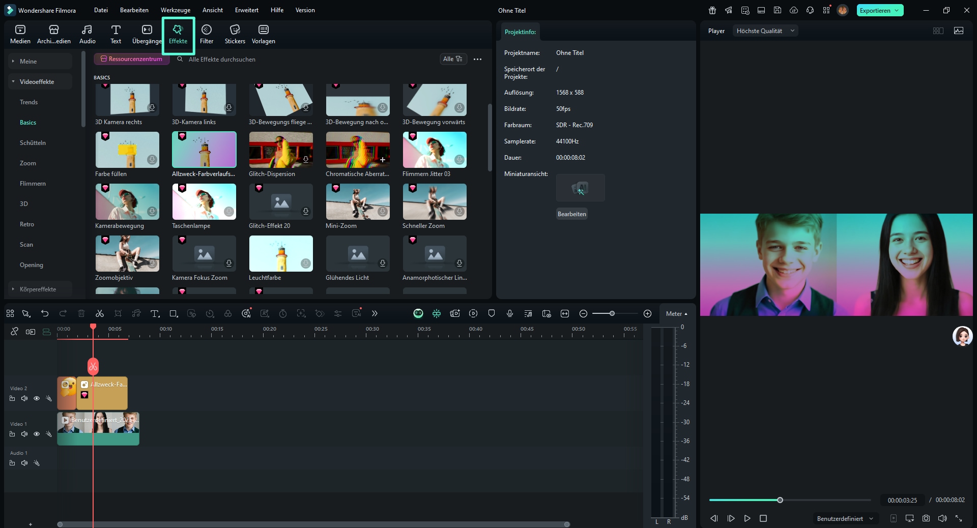
Task: Expand the Körpereffekte category
Action: pos(40,289)
